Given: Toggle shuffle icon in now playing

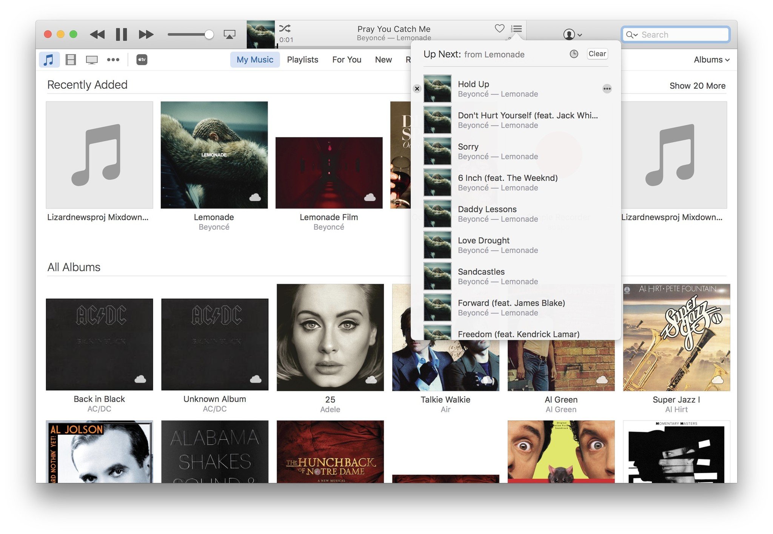Looking at the screenshot, I should point(285,28).
